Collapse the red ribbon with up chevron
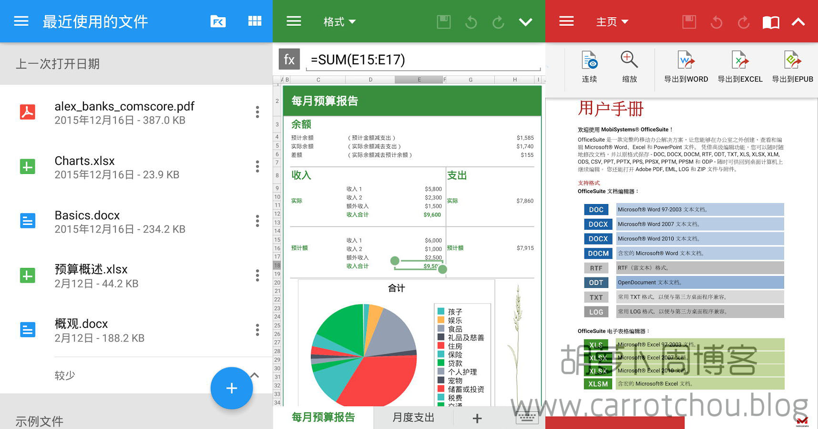The height and width of the screenshot is (429, 818). click(x=798, y=21)
